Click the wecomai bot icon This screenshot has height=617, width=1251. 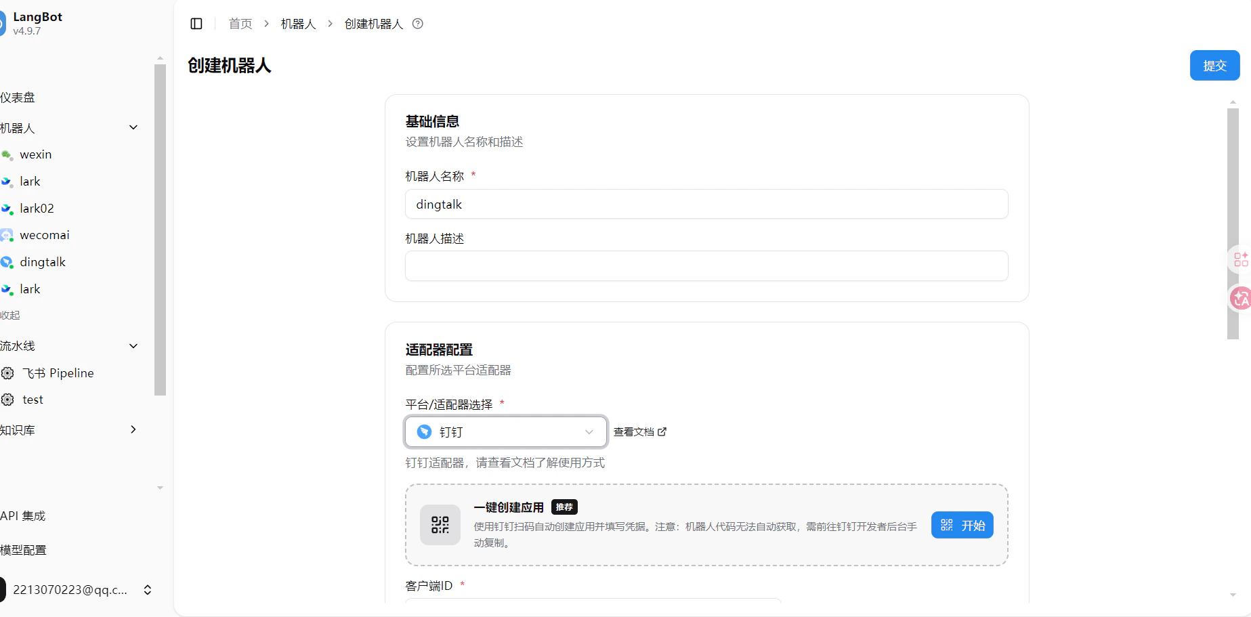coord(7,235)
